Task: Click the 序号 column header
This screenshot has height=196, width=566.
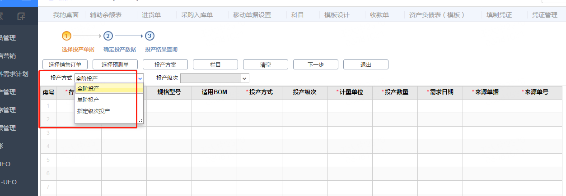Action: click(x=48, y=92)
